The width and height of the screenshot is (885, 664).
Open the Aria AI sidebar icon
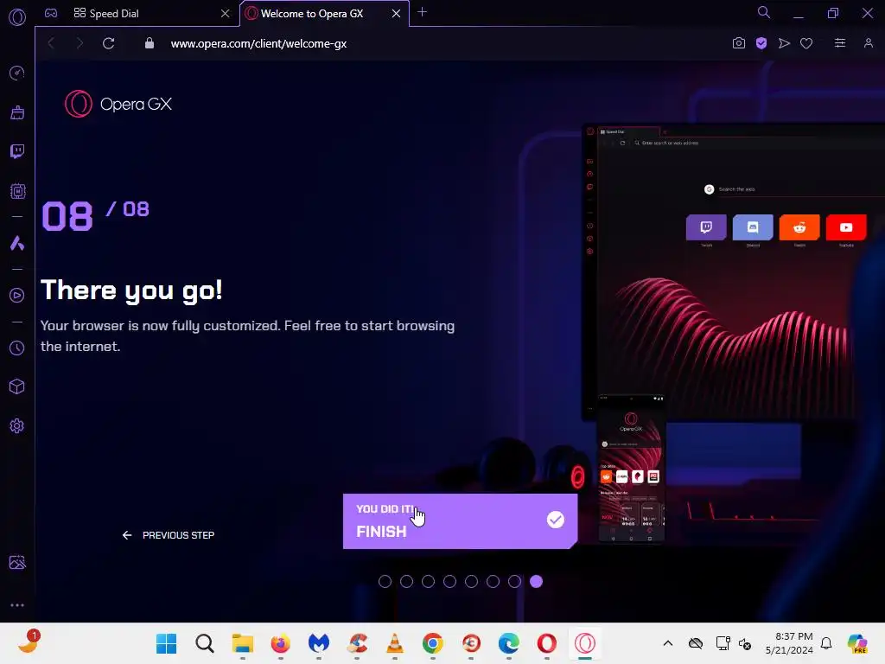click(17, 243)
